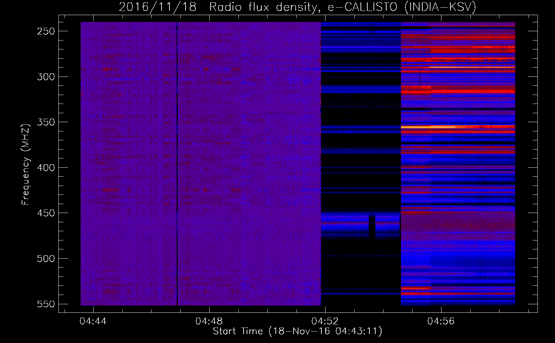Select the 450 frequency tick label
555x343 pixels.
[46, 213]
